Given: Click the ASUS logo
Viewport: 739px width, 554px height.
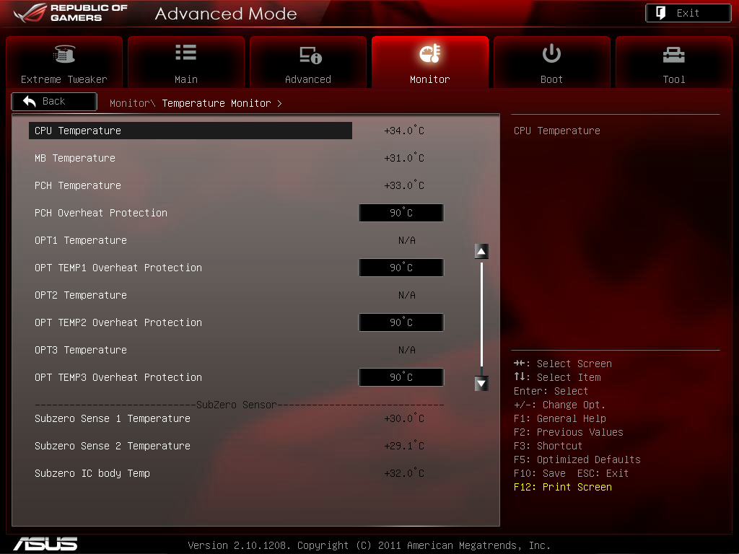Looking at the screenshot, I should click(x=45, y=544).
